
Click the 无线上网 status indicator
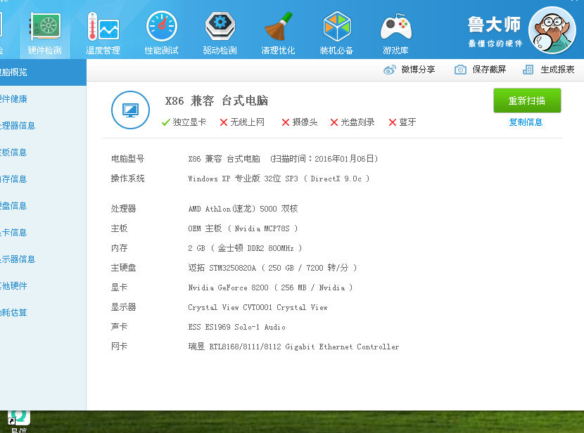242,122
